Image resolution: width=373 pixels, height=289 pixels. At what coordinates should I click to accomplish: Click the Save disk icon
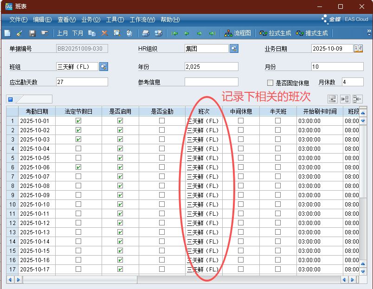(x=32, y=33)
